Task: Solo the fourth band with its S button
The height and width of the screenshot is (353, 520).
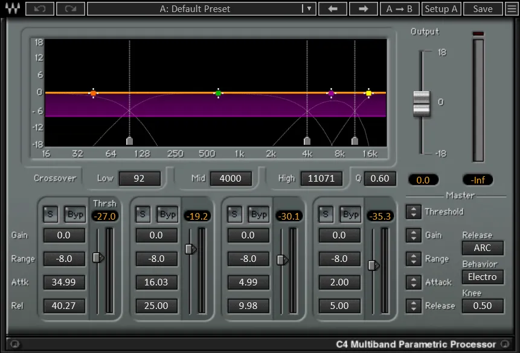Action: (x=325, y=214)
